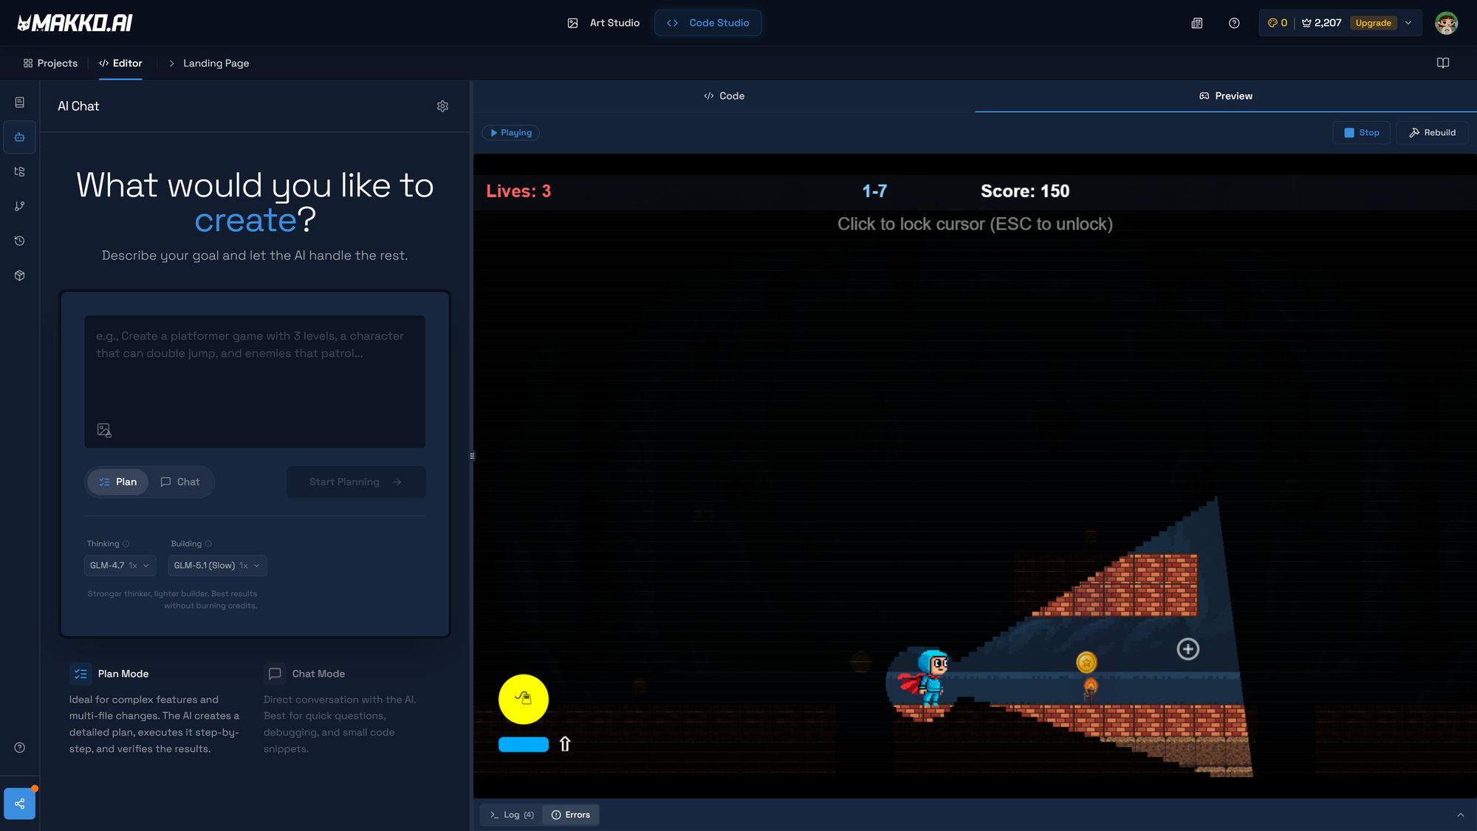Stop the playing game preview
The image size is (1477, 831).
coord(1361,133)
